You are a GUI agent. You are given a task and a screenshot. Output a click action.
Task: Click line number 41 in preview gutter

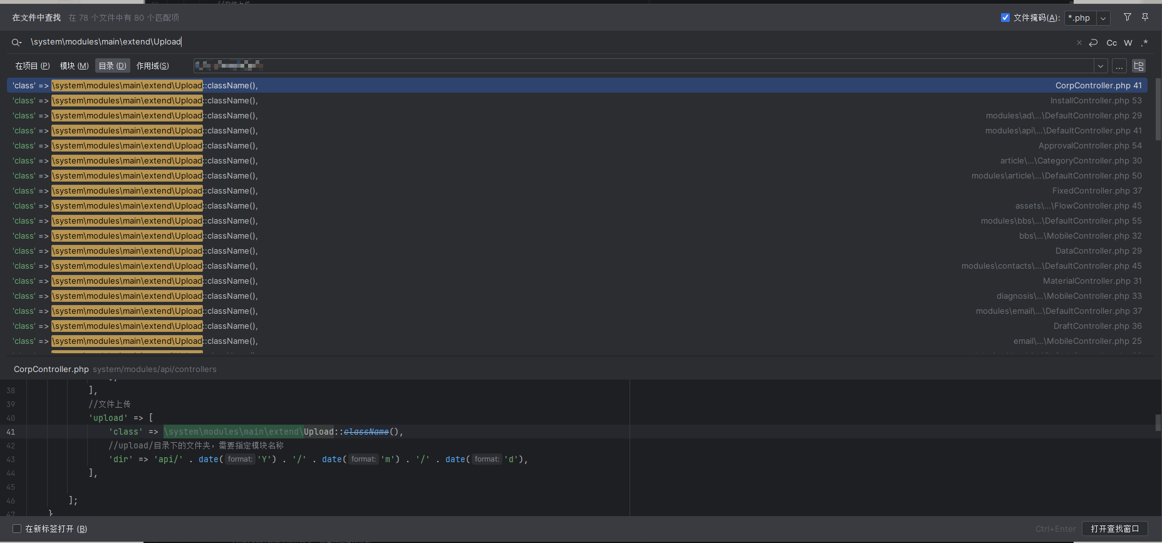11,432
